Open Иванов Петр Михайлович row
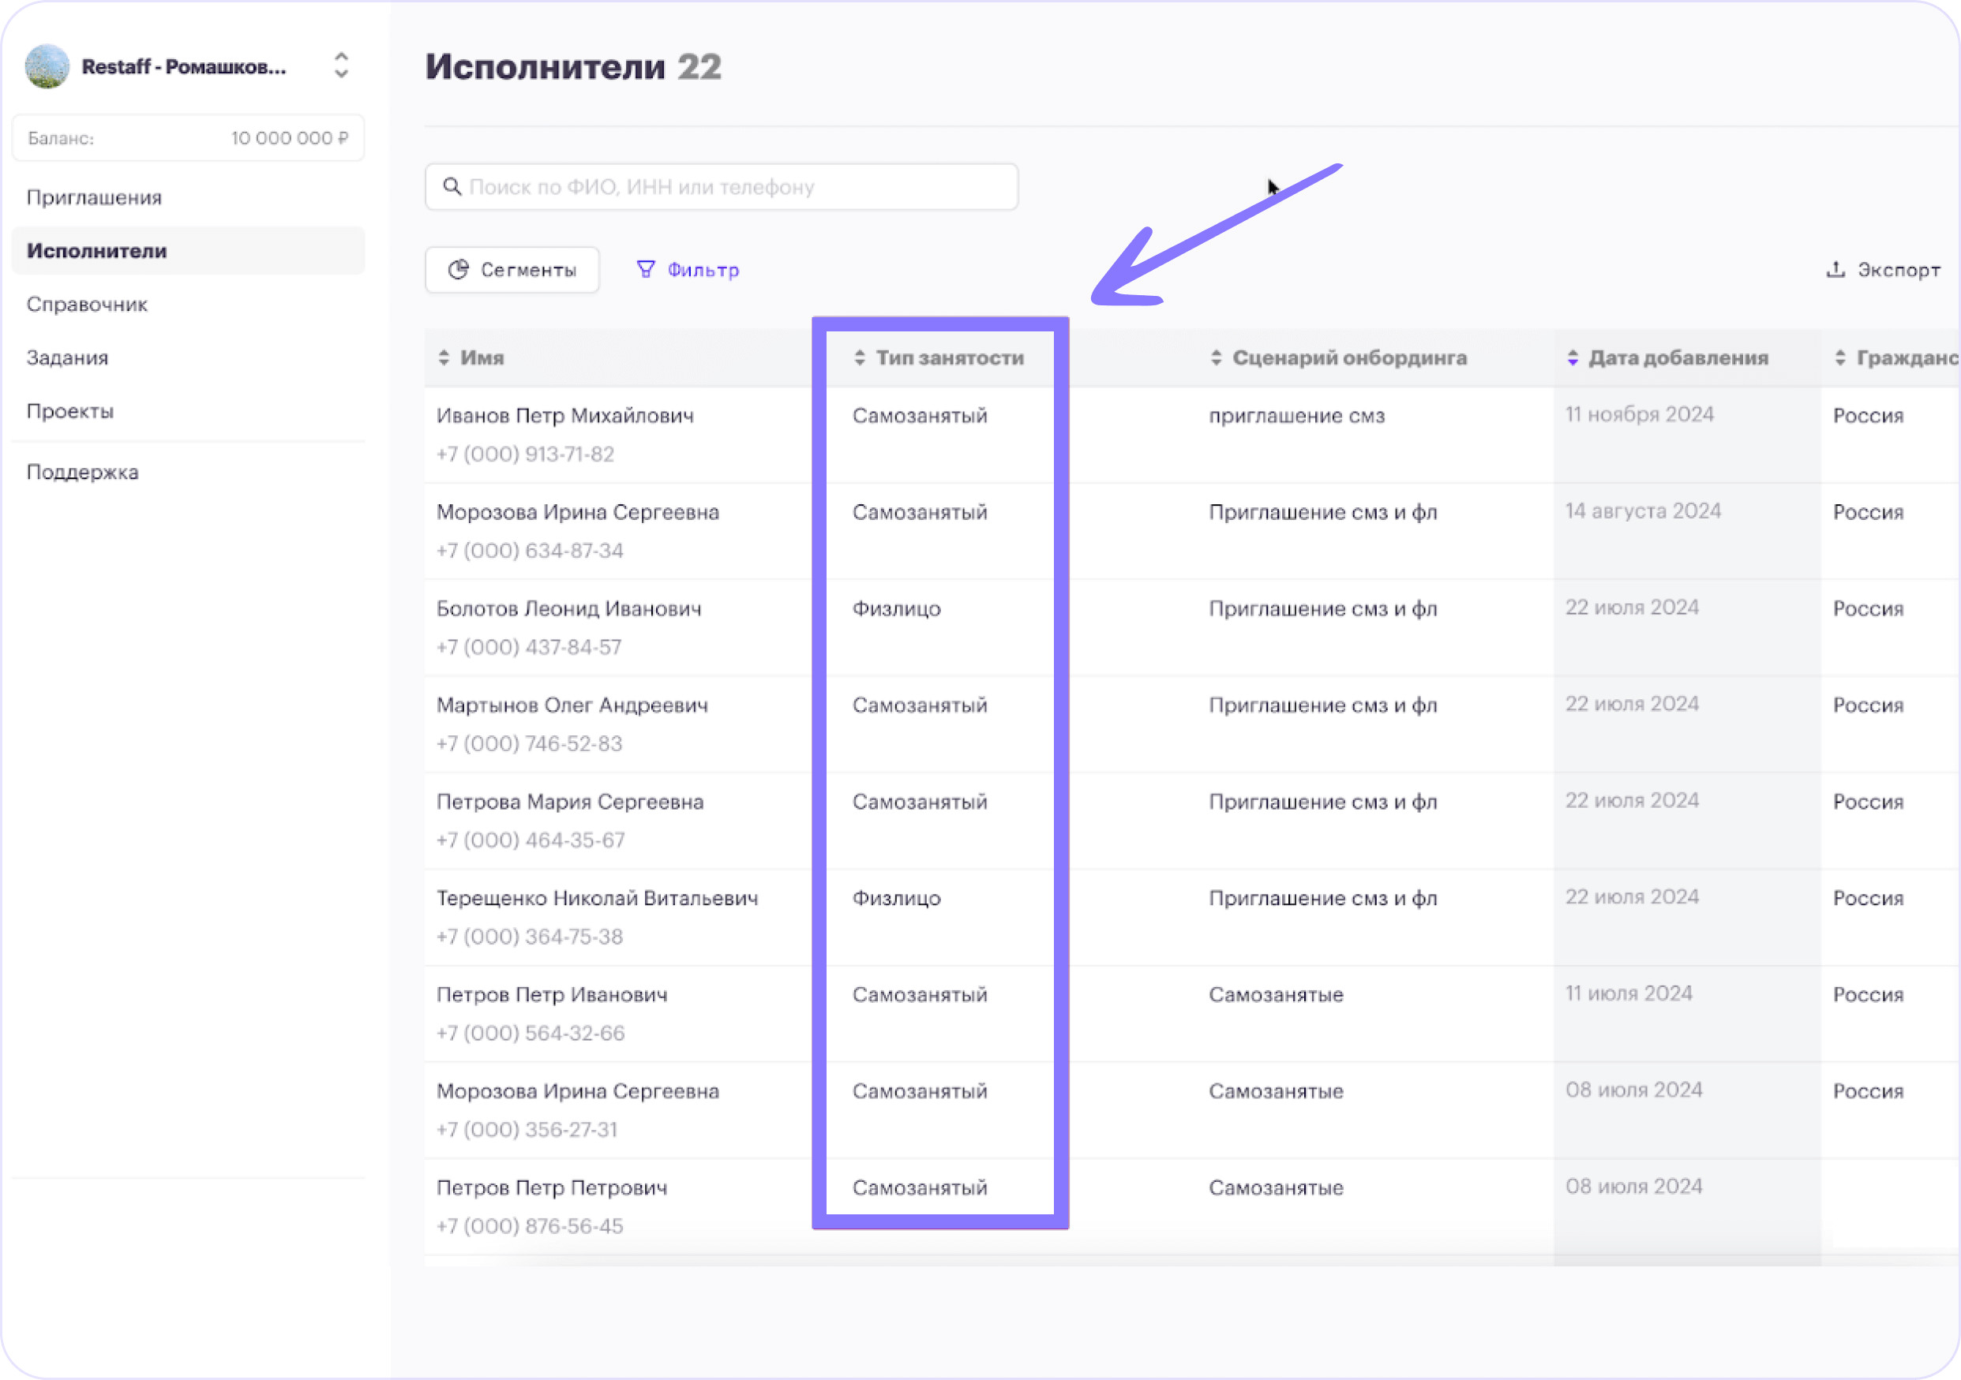Viewport: 1961px width, 1380px height. point(564,416)
